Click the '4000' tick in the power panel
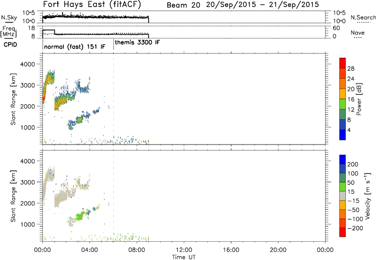This screenshot has height=260, width=376. coord(28,64)
